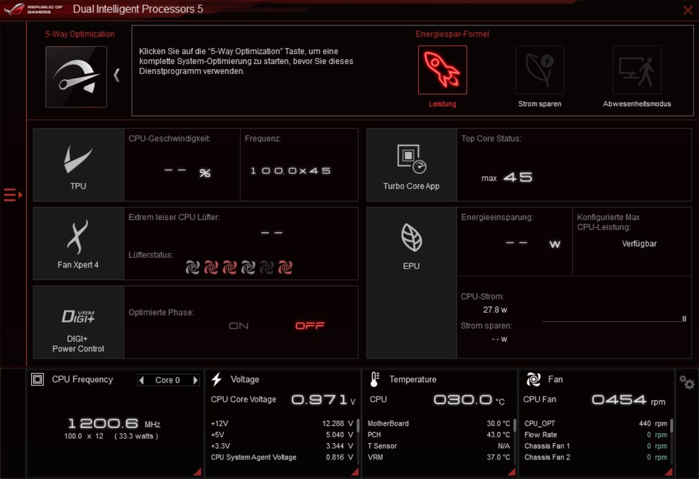Viewport: 699px width, 479px height.
Task: Select the Leistung rocket mode
Action: (442, 70)
